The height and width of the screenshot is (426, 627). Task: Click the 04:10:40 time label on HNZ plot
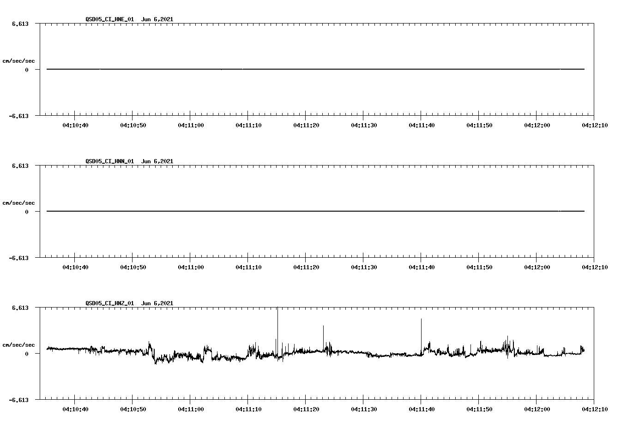(75, 409)
